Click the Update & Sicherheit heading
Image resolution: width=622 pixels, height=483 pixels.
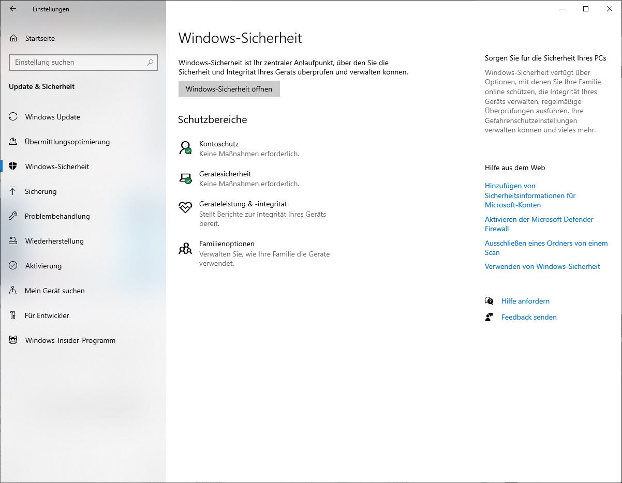[x=42, y=86]
